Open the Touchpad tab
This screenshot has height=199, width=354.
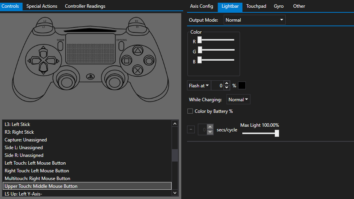256,6
